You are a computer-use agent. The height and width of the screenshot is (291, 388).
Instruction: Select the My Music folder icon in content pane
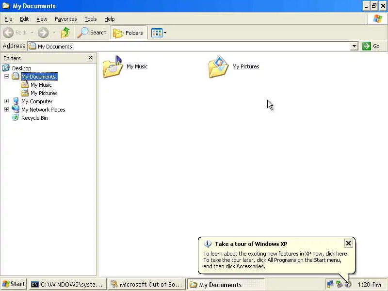[113, 67]
